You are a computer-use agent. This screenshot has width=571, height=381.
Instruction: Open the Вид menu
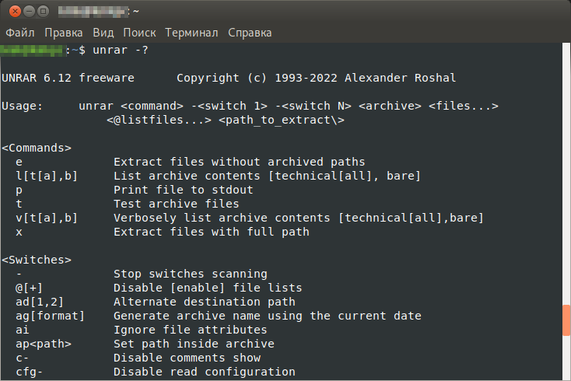click(103, 33)
